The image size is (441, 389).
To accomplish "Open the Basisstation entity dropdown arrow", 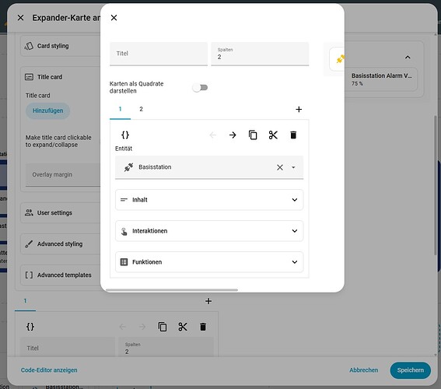I will pyautogui.click(x=293, y=167).
